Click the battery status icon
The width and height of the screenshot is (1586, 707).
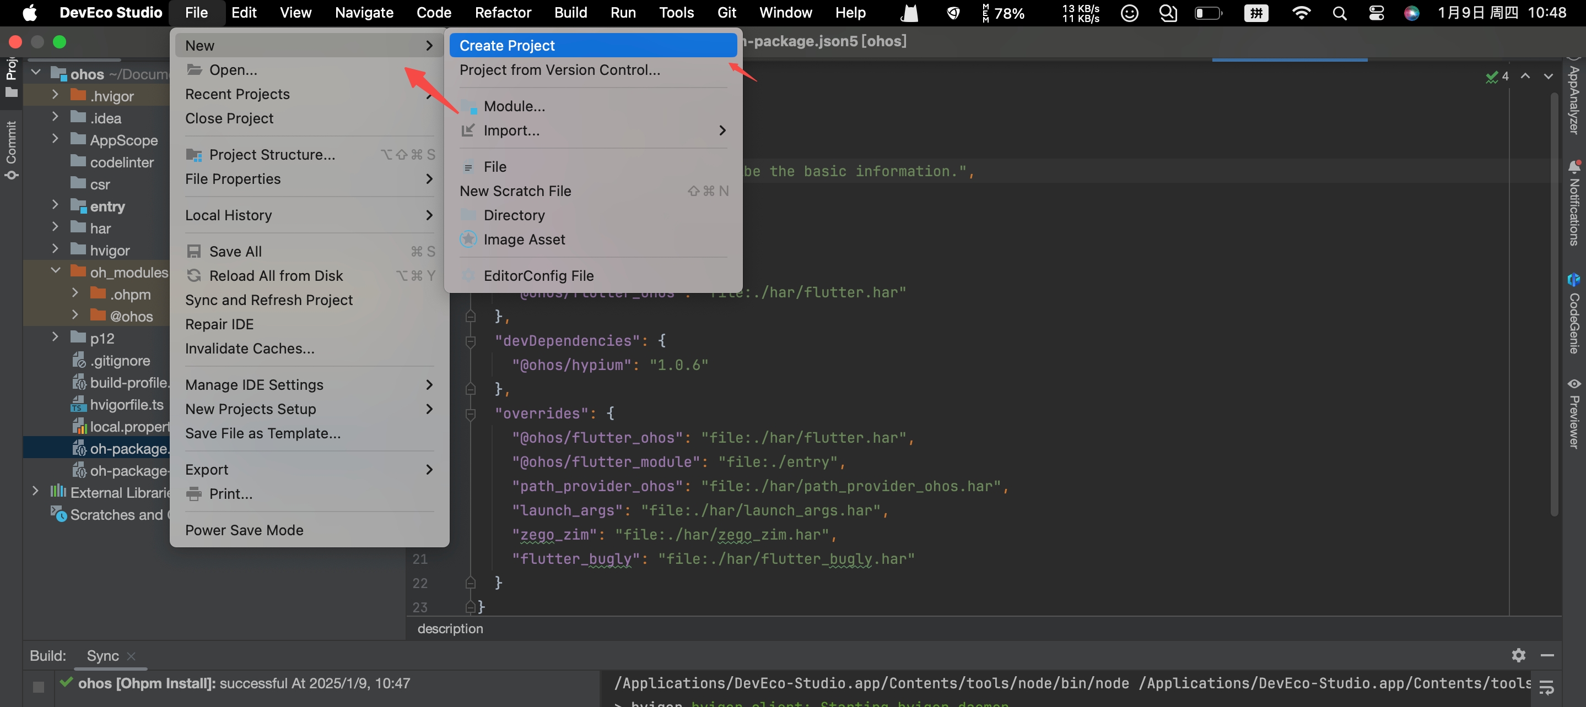click(x=1208, y=13)
